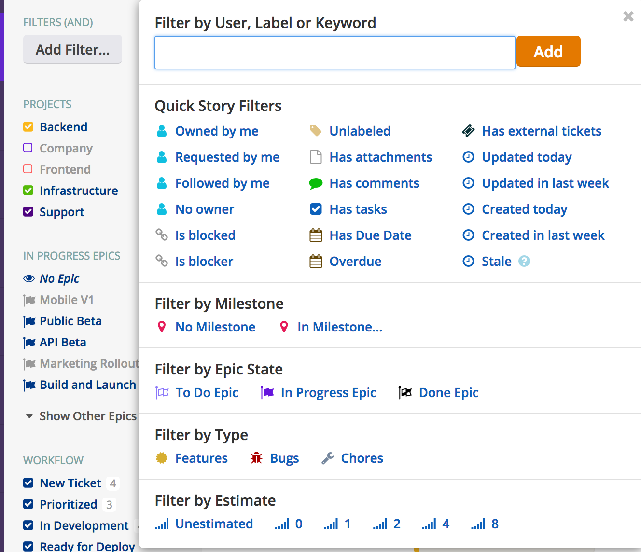Click the chain link icon beside Is blocker
The image size is (641, 552).
[162, 261]
